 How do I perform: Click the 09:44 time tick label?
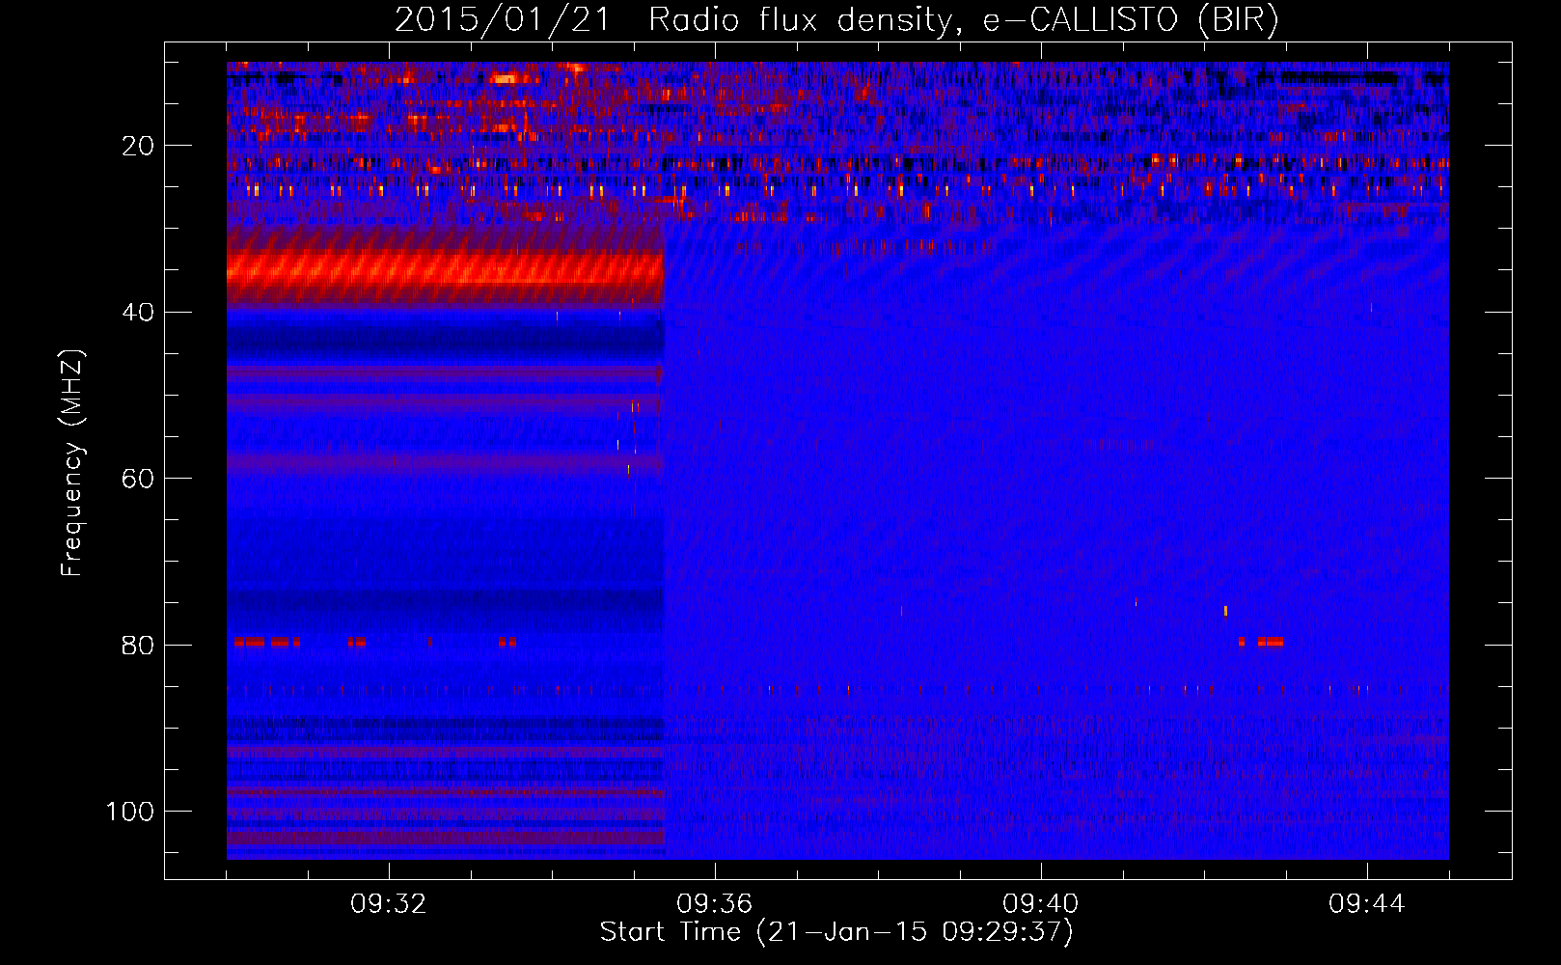click(x=1367, y=904)
